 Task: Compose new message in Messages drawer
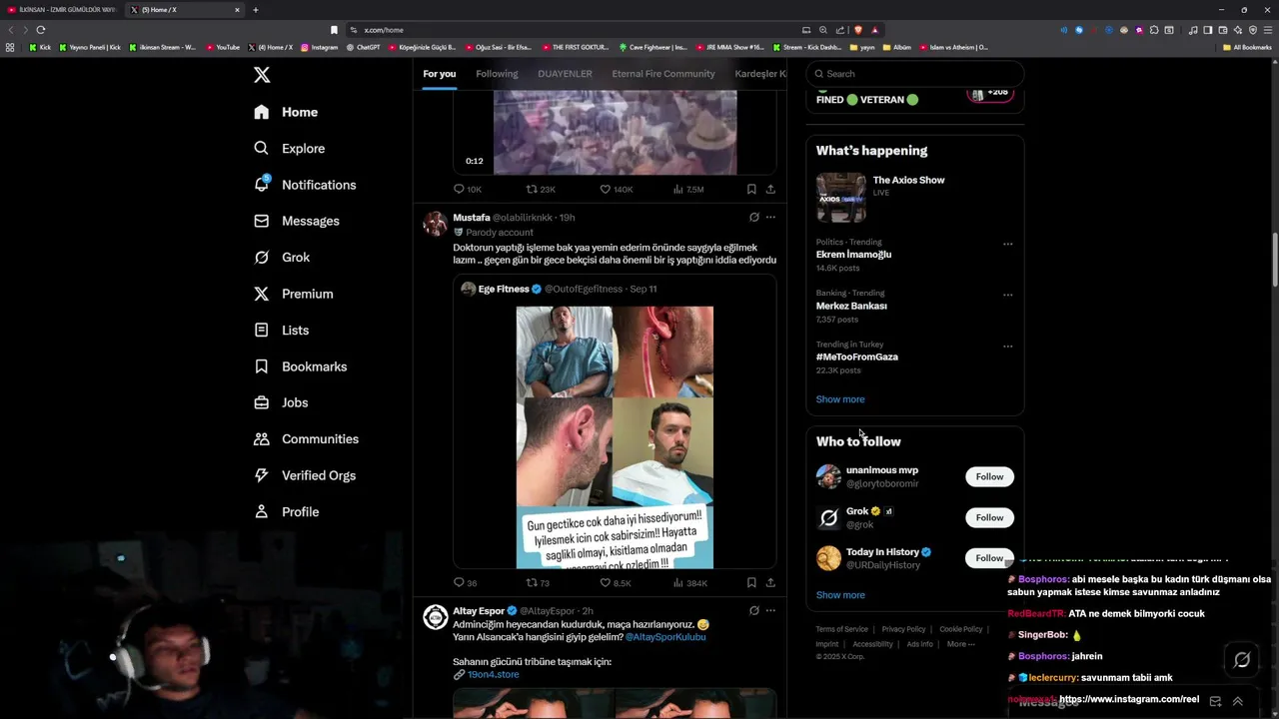tap(1215, 702)
